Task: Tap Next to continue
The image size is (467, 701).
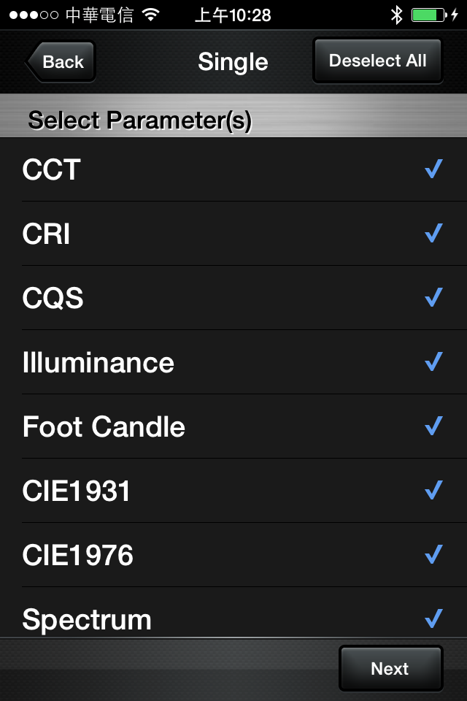Action: coord(390,668)
